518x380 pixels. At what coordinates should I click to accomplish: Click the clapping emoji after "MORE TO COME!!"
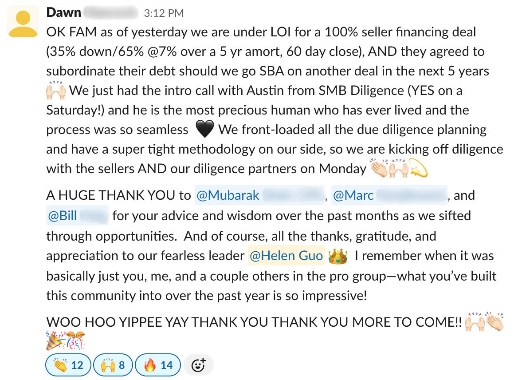495,321
